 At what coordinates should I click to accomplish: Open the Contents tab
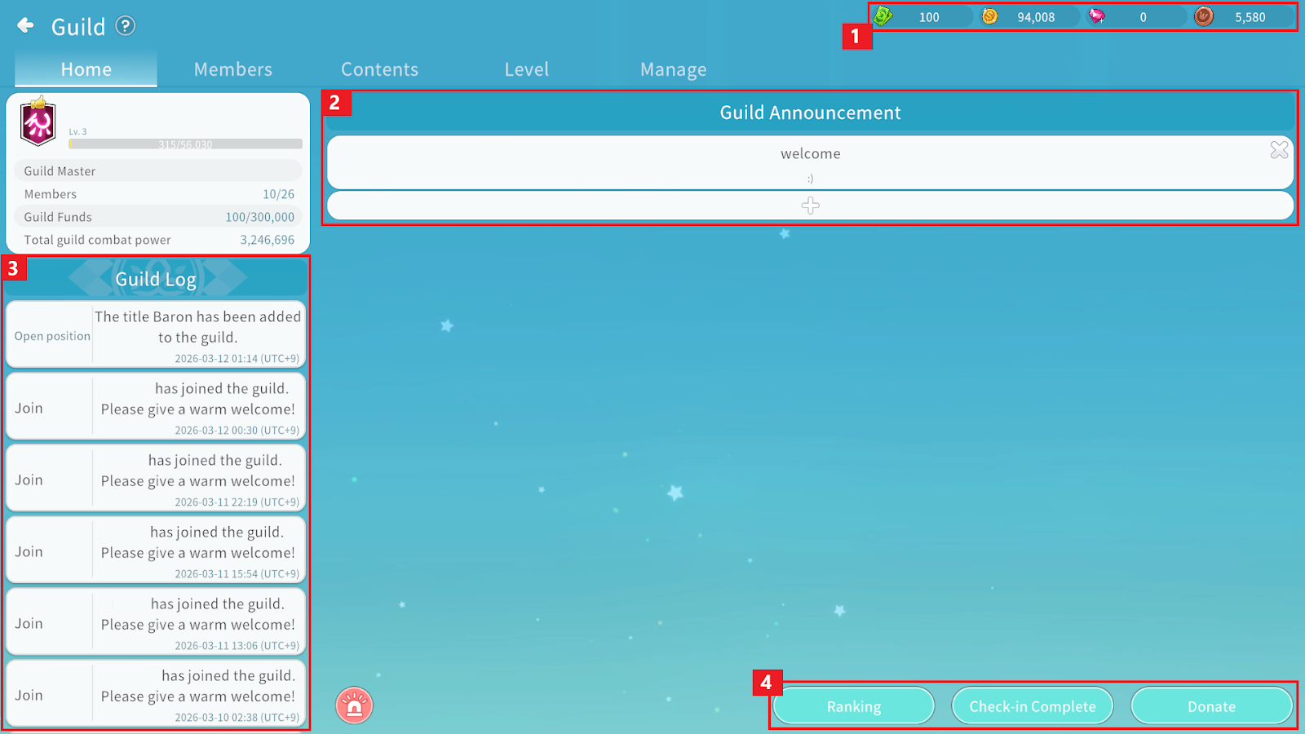379,69
